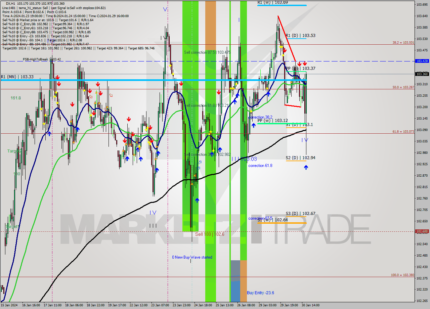Select the R1 (w) | 103.69 label
Screen dimensions: 430x309
coord(272,2)
